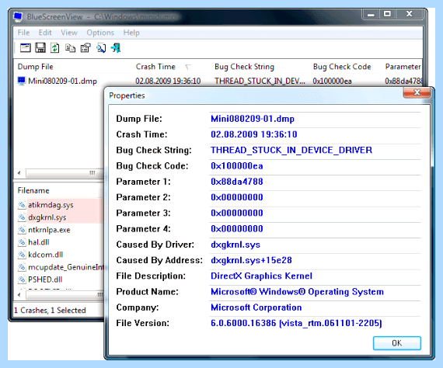Click the Save Selected Items icon
This screenshot has height=368, width=443.
(x=40, y=47)
